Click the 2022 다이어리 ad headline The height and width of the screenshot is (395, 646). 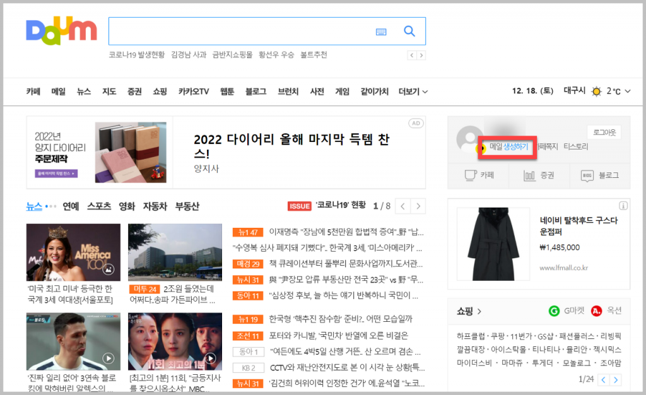click(291, 146)
